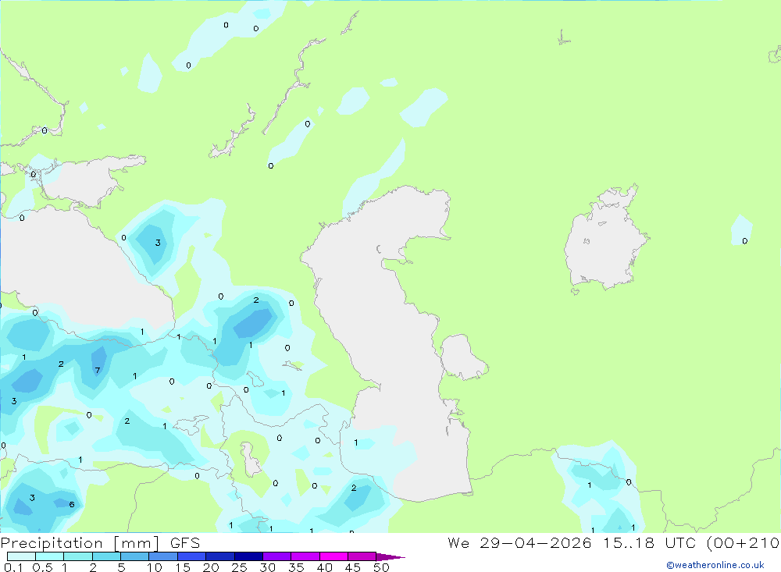Click the '0.1' legend scale label

pos(13,567)
